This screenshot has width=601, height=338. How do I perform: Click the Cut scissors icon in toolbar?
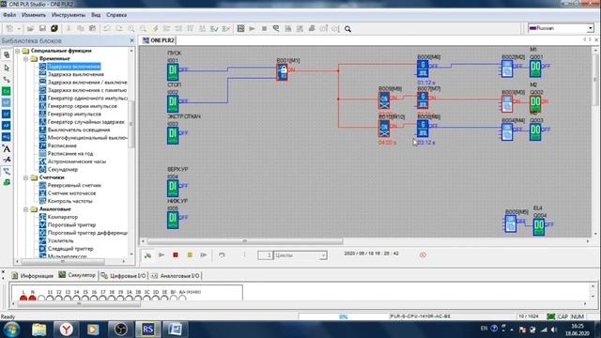69,29
